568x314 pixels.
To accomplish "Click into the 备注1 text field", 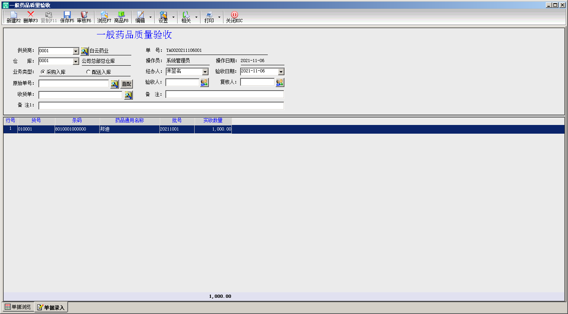I will point(161,106).
